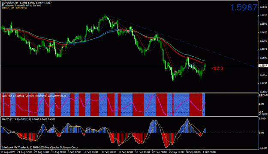Click the 1.6840 price axis label

pyautogui.click(x=263, y=7)
